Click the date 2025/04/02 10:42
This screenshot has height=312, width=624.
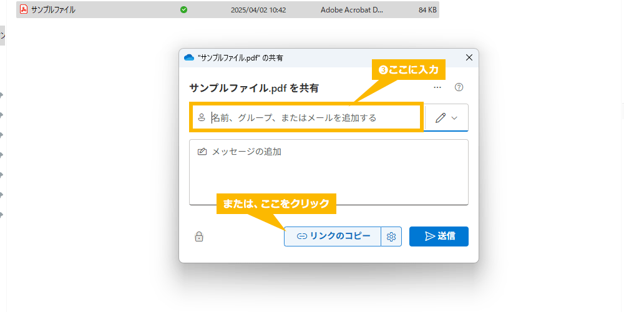click(258, 11)
